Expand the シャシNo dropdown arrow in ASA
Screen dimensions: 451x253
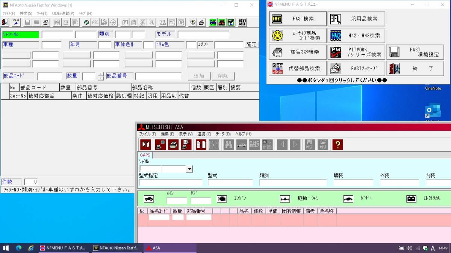click(x=189, y=169)
